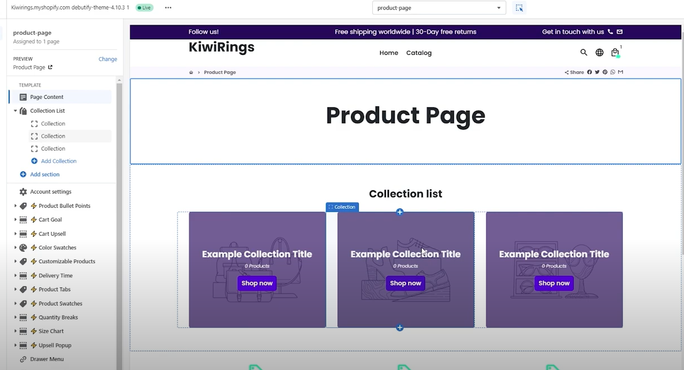Viewport: 684px width, 370px height.
Task: Click the green Live status badge
Action: [144, 8]
